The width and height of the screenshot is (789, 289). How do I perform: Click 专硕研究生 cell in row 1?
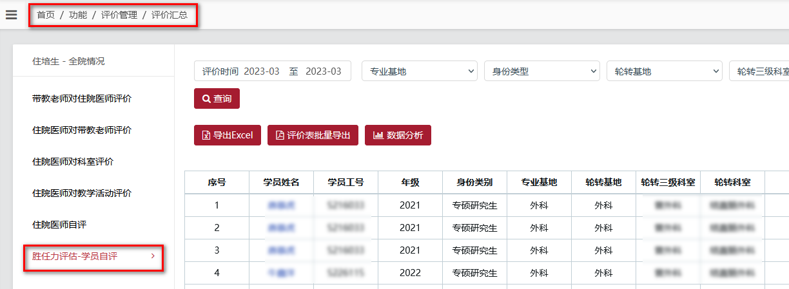pyautogui.click(x=474, y=205)
